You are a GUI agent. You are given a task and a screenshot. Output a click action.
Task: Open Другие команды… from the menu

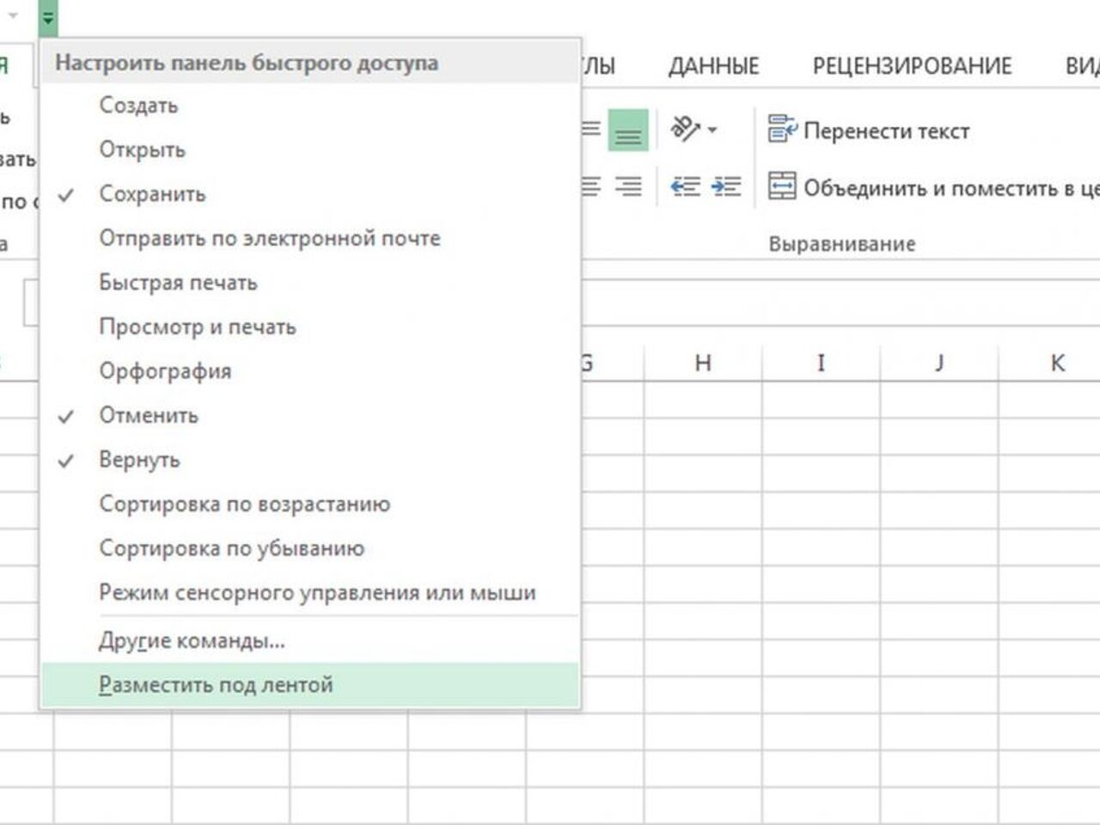click(x=192, y=641)
